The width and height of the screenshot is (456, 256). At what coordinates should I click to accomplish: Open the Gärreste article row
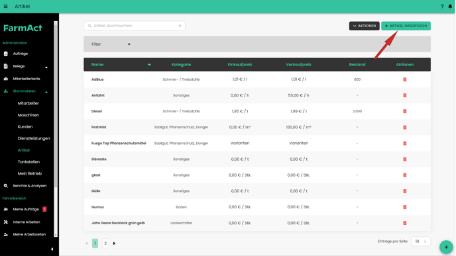[257, 159]
